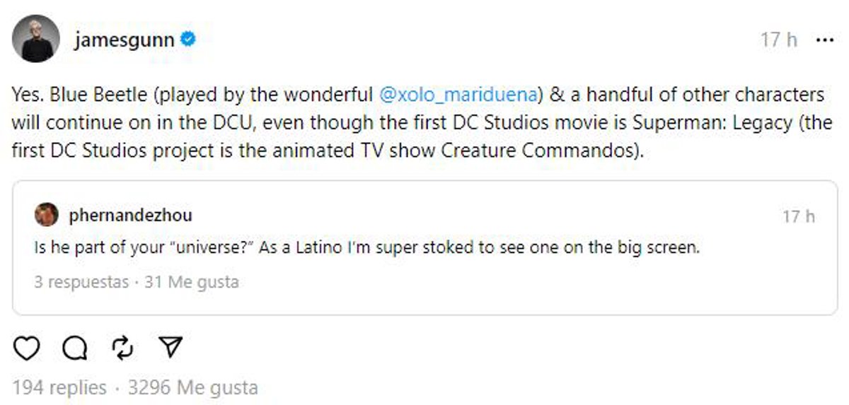Open the three-dot more options menu

point(824,40)
